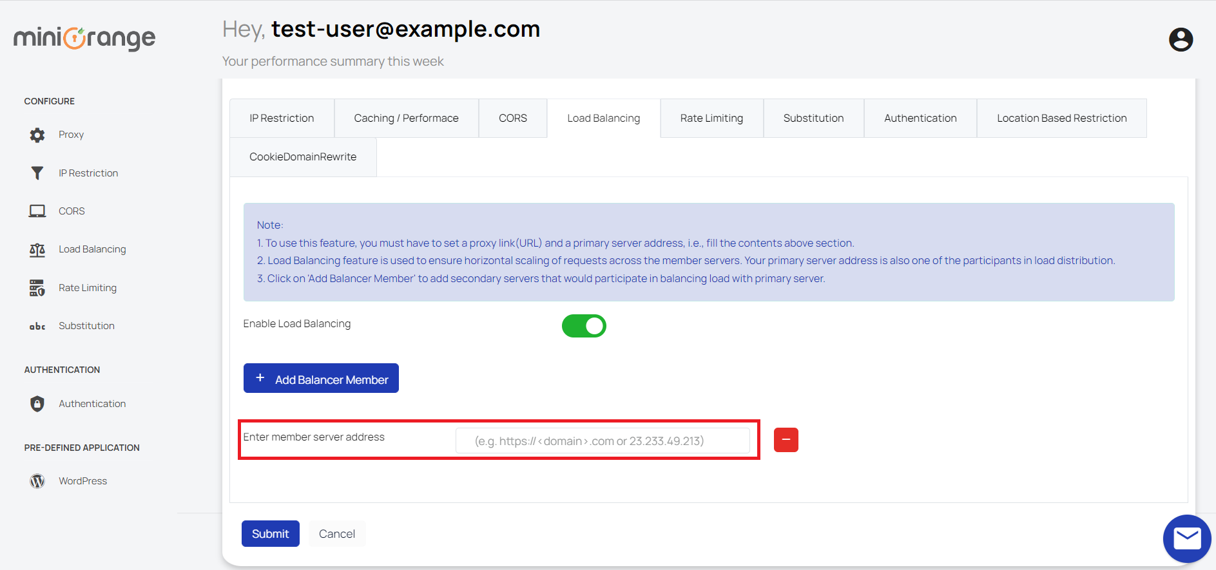
Task: Go to the Rate Limiting tab
Action: [x=712, y=118]
